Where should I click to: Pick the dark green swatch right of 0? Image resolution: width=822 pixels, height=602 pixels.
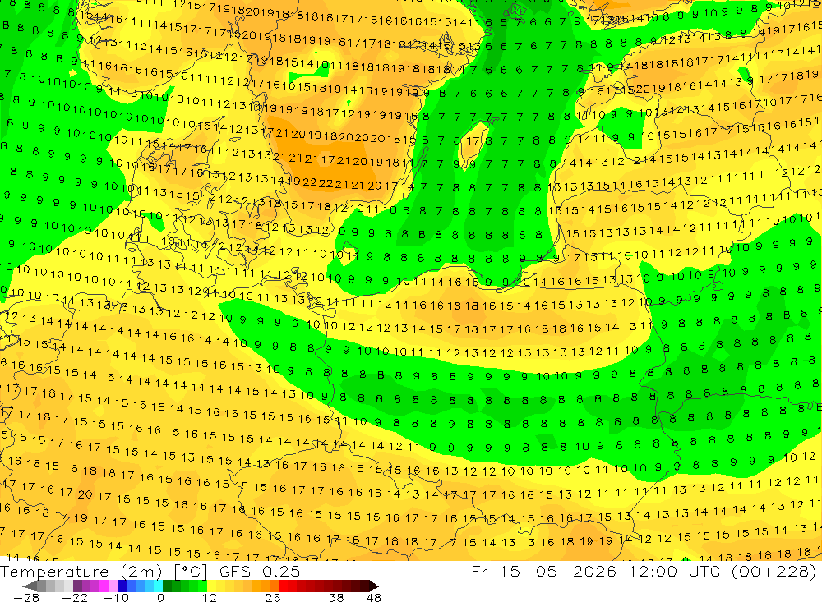click(x=167, y=586)
